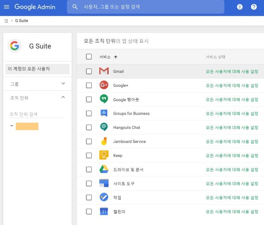The width and height of the screenshot is (264, 225).
Task: Collapse the 조직 단위 section
Action: (63, 97)
